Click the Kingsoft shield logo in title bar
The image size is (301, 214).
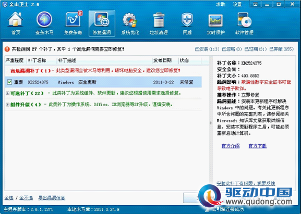(x=5, y=4)
